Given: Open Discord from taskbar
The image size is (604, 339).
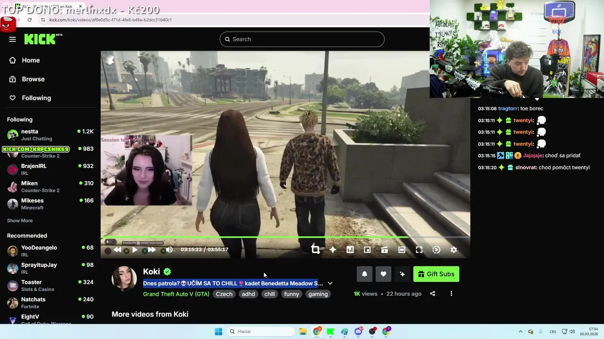Looking at the screenshot, I should click(x=359, y=331).
